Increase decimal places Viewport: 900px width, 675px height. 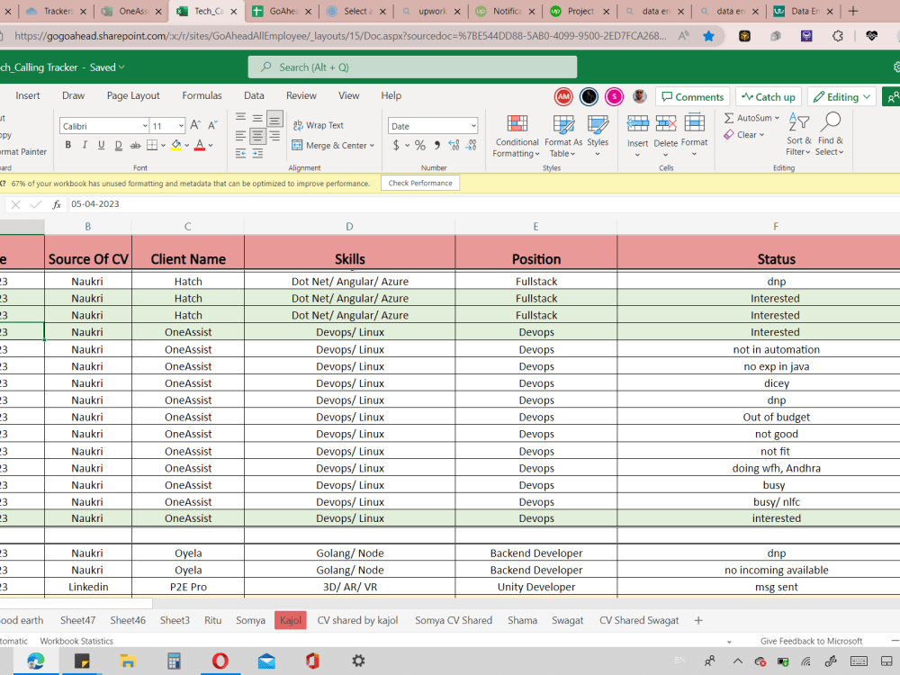pos(454,145)
